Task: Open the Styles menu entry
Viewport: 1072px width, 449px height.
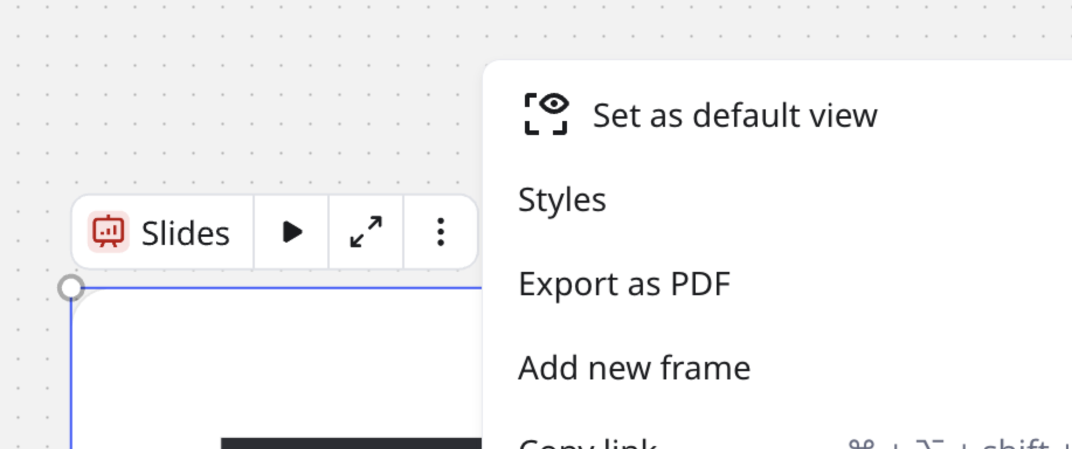Action: [x=562, y=200]
